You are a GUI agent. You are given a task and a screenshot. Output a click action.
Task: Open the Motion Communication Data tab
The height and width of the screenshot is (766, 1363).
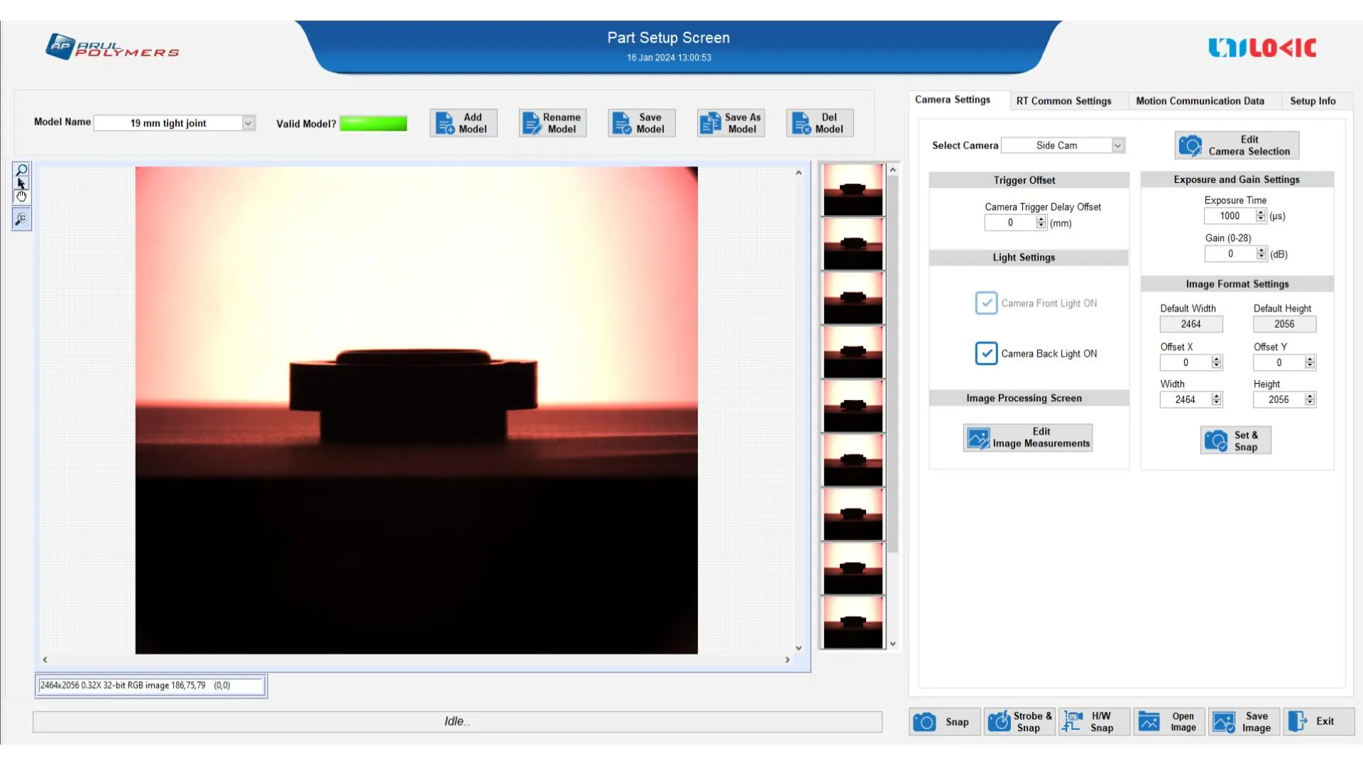tap(1200, 101)
